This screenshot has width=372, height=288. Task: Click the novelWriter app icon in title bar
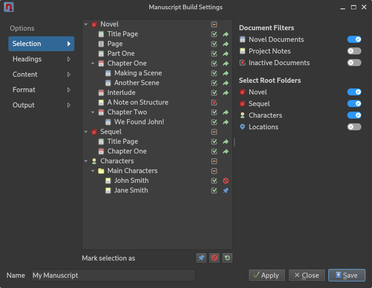(x=9, y=7)
